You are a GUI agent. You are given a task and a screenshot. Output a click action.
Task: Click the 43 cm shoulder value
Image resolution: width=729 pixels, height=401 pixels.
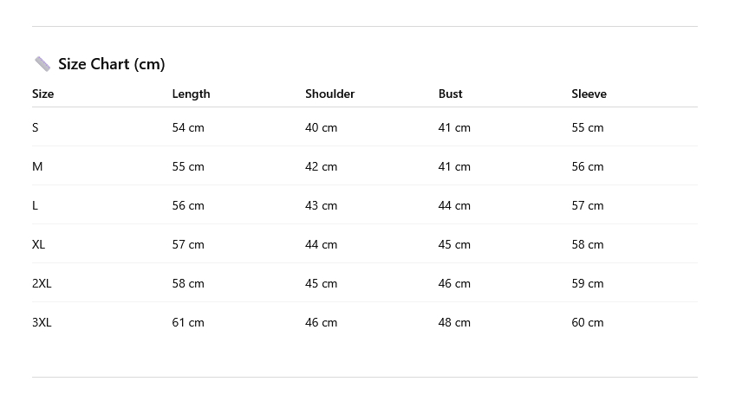click(x=321, y=205)
